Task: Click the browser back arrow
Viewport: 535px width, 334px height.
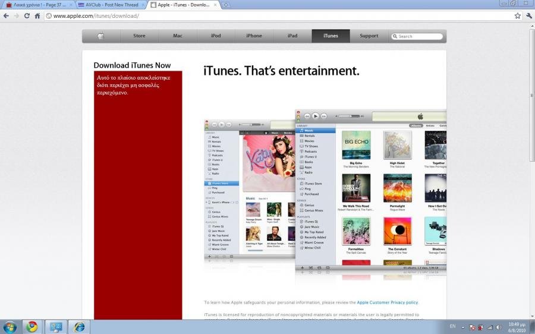Action: (x=6, y=16)
